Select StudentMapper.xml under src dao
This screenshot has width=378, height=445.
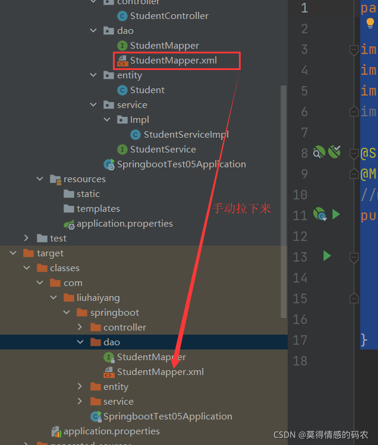tap(174, 61)
